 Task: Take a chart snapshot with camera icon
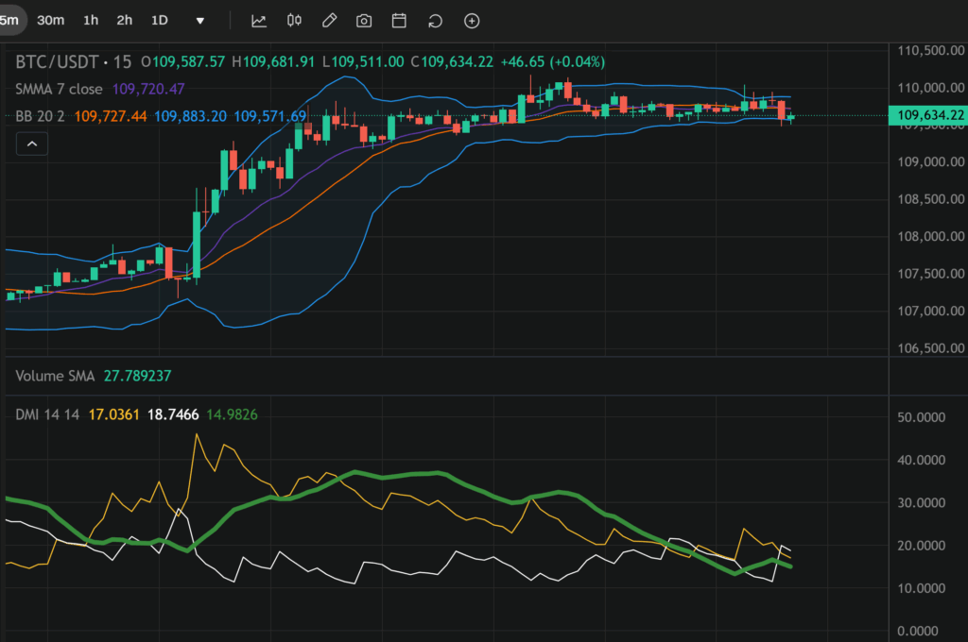tap(364, 21)
